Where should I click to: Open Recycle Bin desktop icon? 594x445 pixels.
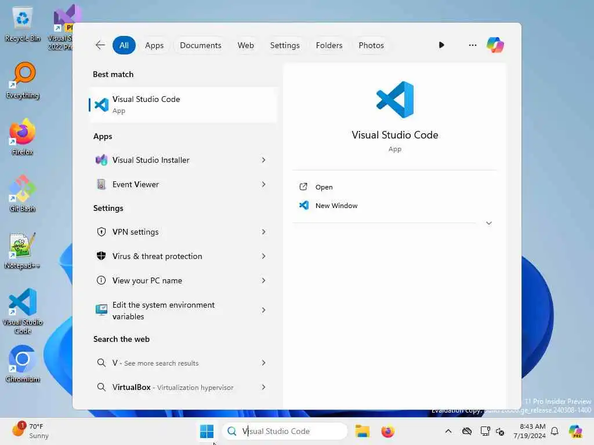click(x=23, y=23)
